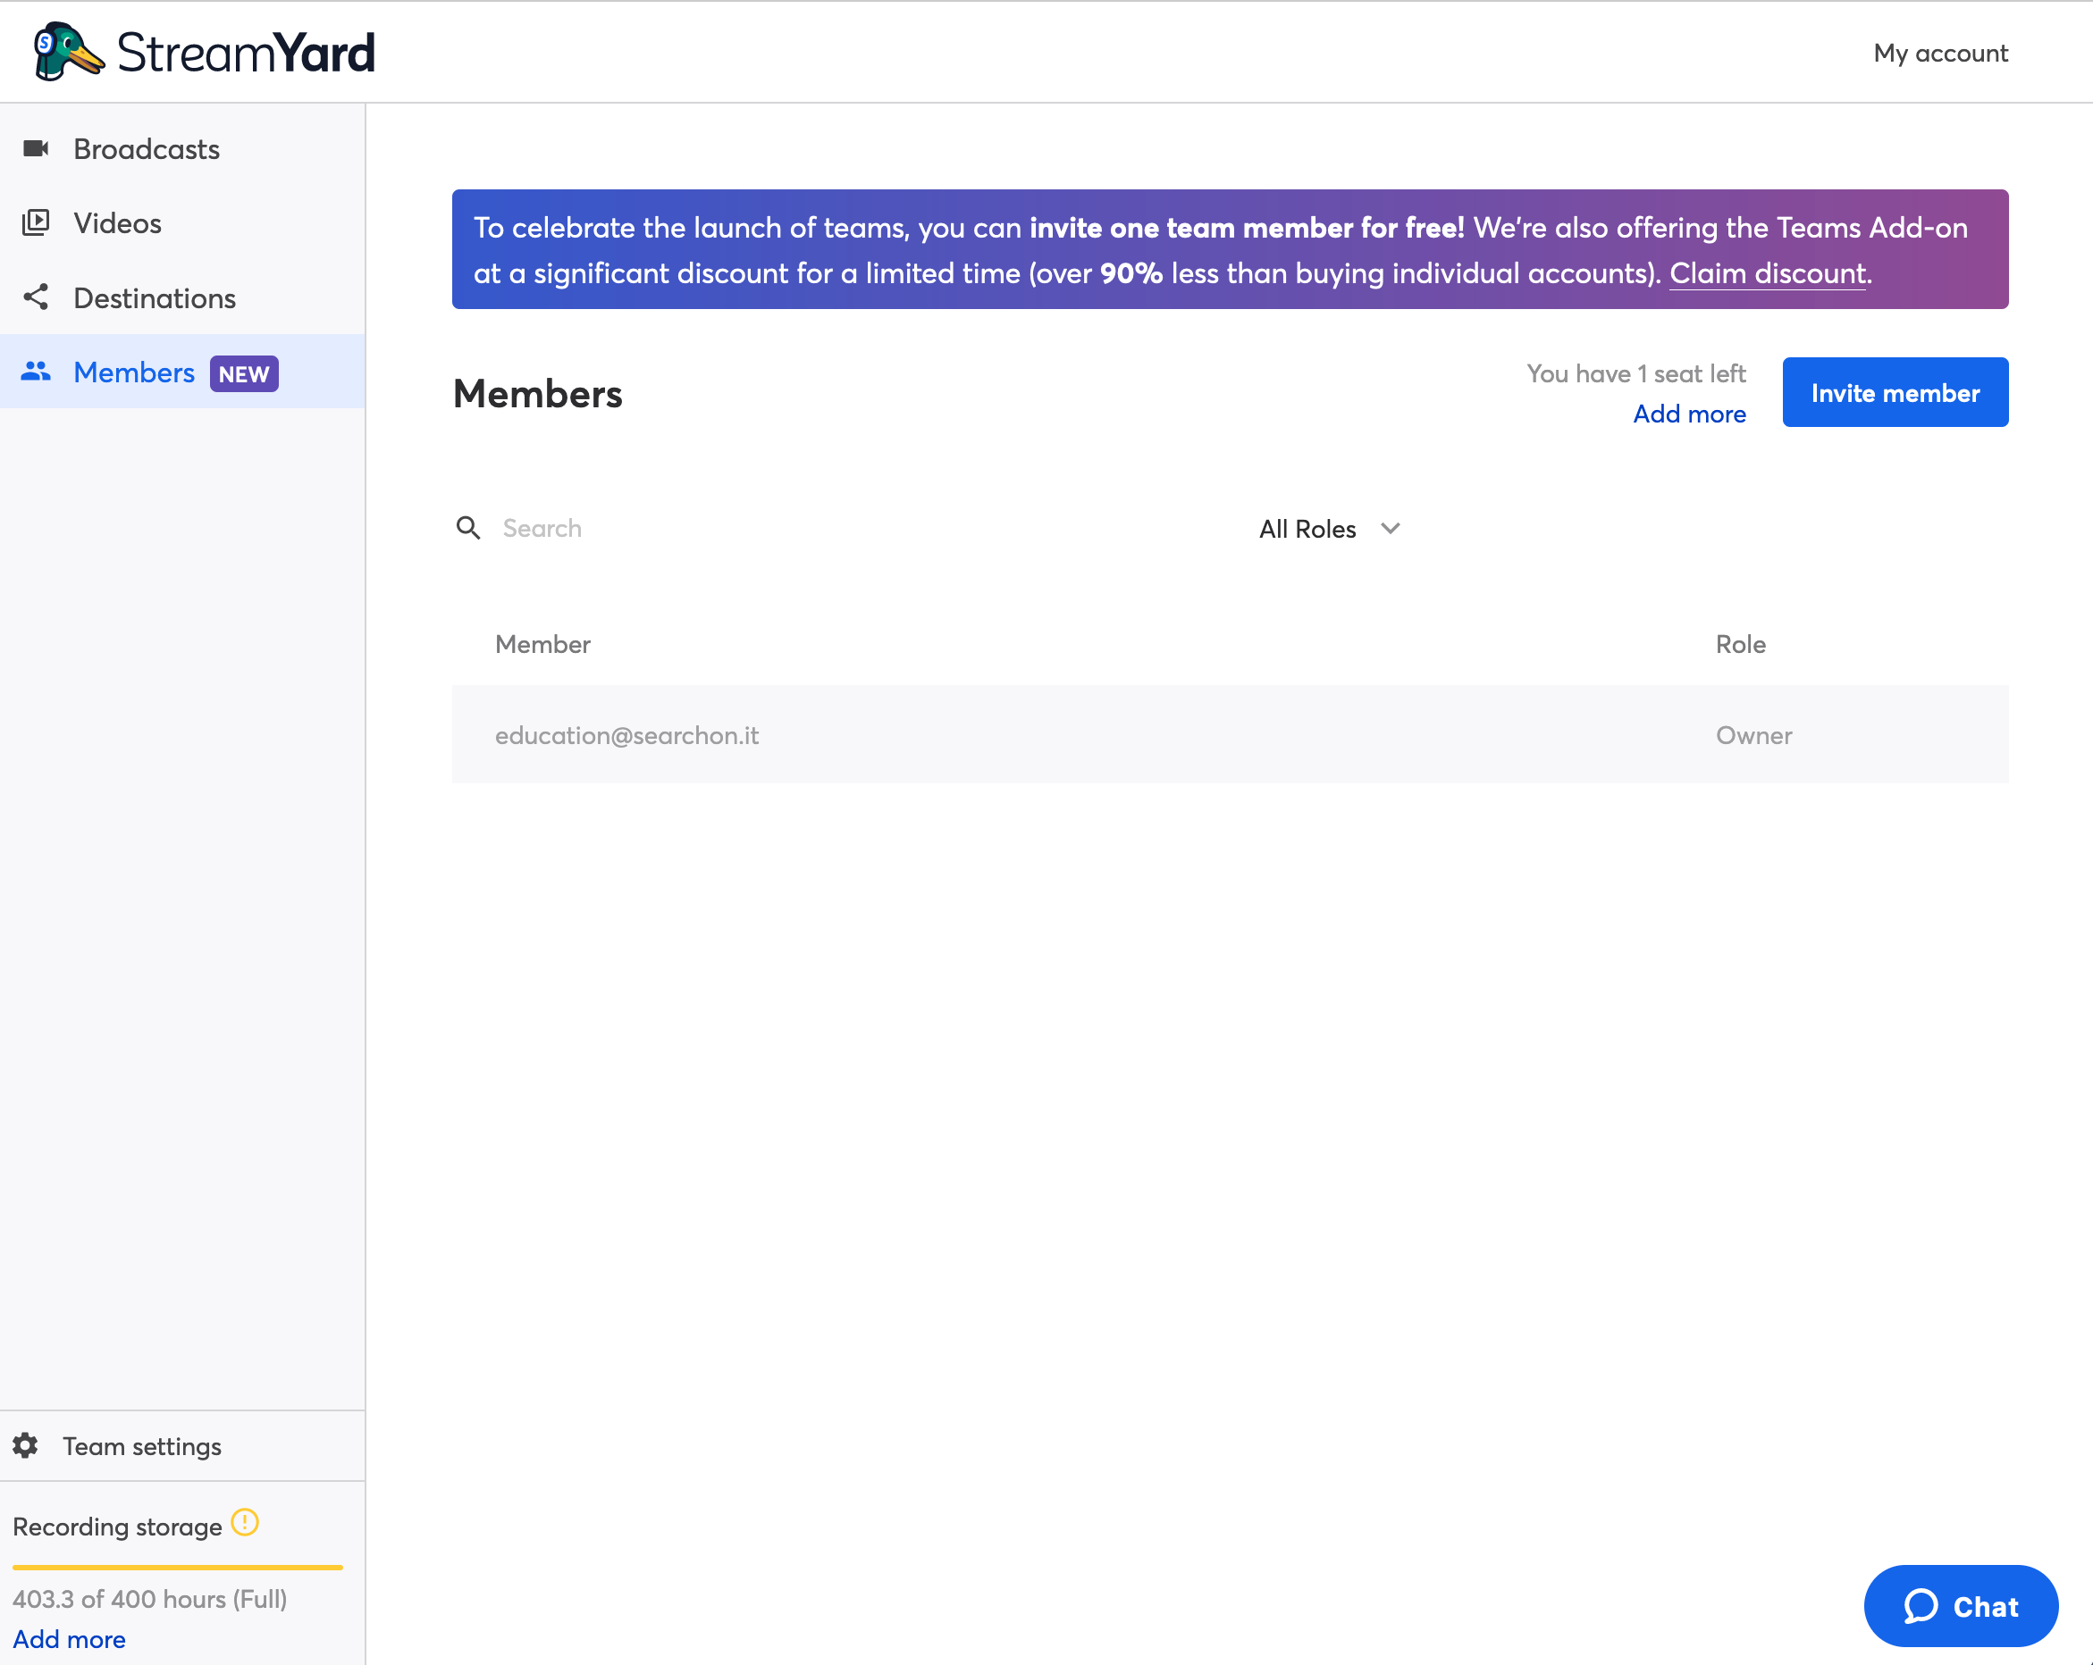Viewport: 2093px width, 1665px height.
Task: Click the Videos navigation icon
Action: pos(38,222)
